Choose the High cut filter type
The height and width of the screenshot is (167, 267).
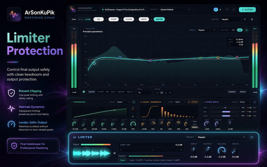tap(130, 92)
